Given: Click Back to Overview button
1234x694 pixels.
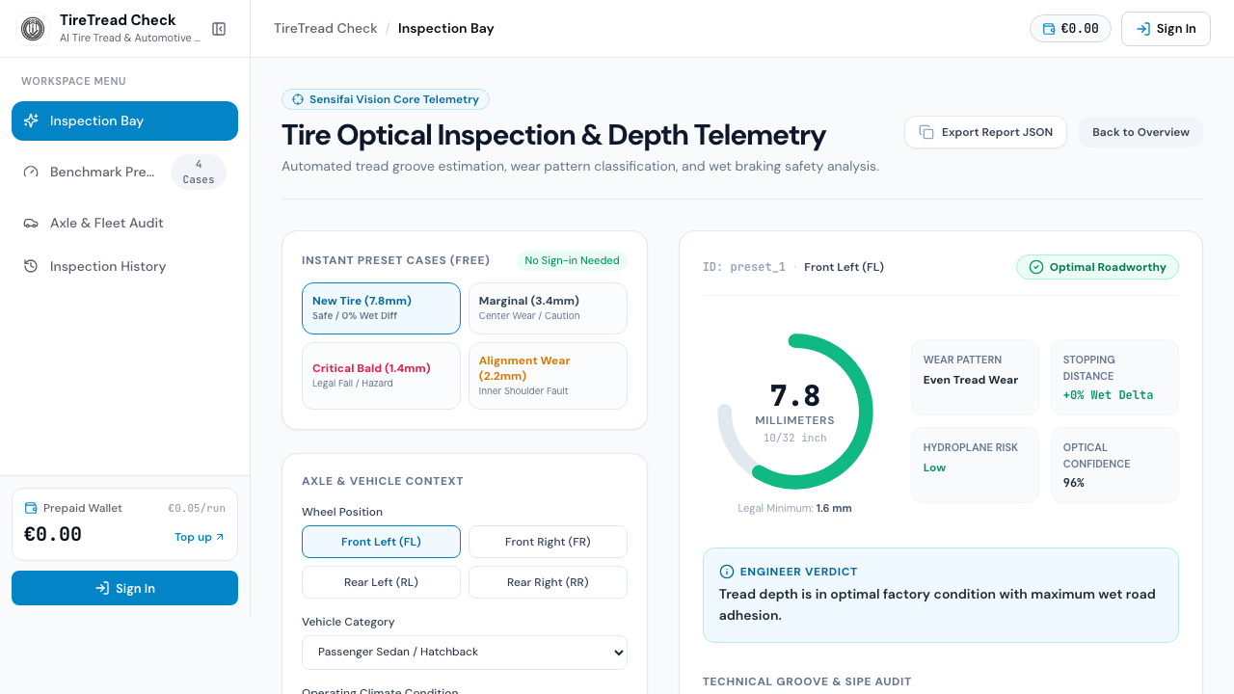Looking at the screenshot, I should [x=1140, y=132].
